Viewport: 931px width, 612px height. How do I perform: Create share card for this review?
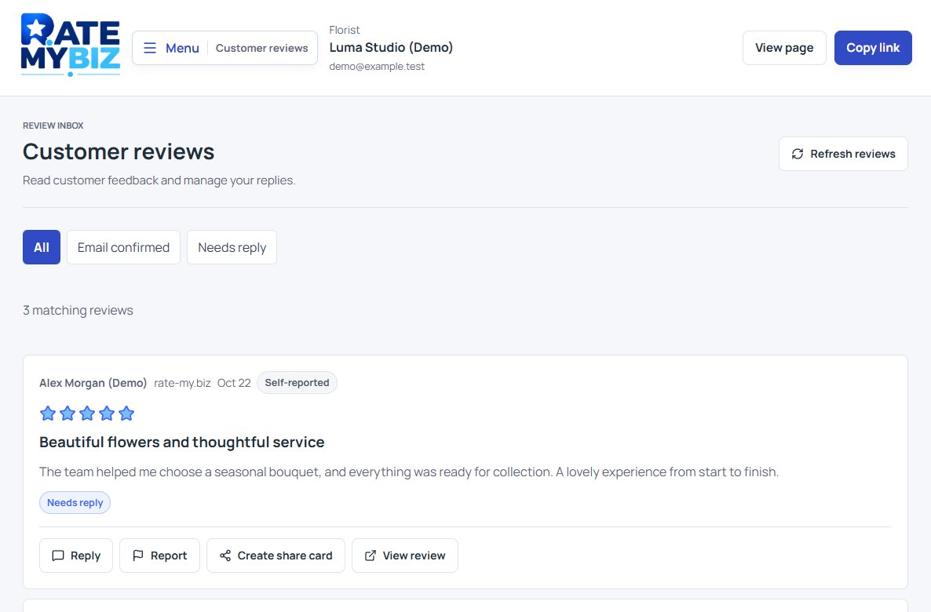point(276,556)
